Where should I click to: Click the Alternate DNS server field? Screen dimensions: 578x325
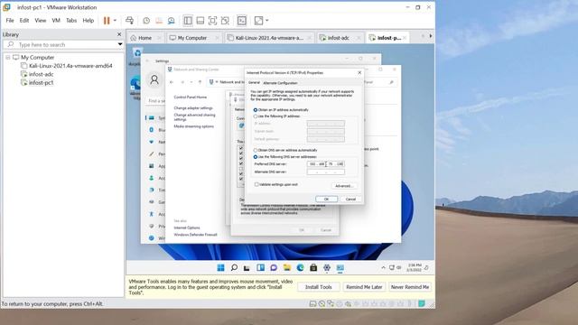pos(326,172)
